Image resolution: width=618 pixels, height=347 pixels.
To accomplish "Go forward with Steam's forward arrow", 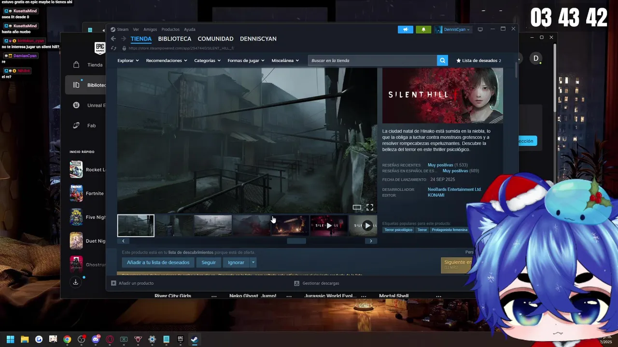I will (x=124, y=39).
